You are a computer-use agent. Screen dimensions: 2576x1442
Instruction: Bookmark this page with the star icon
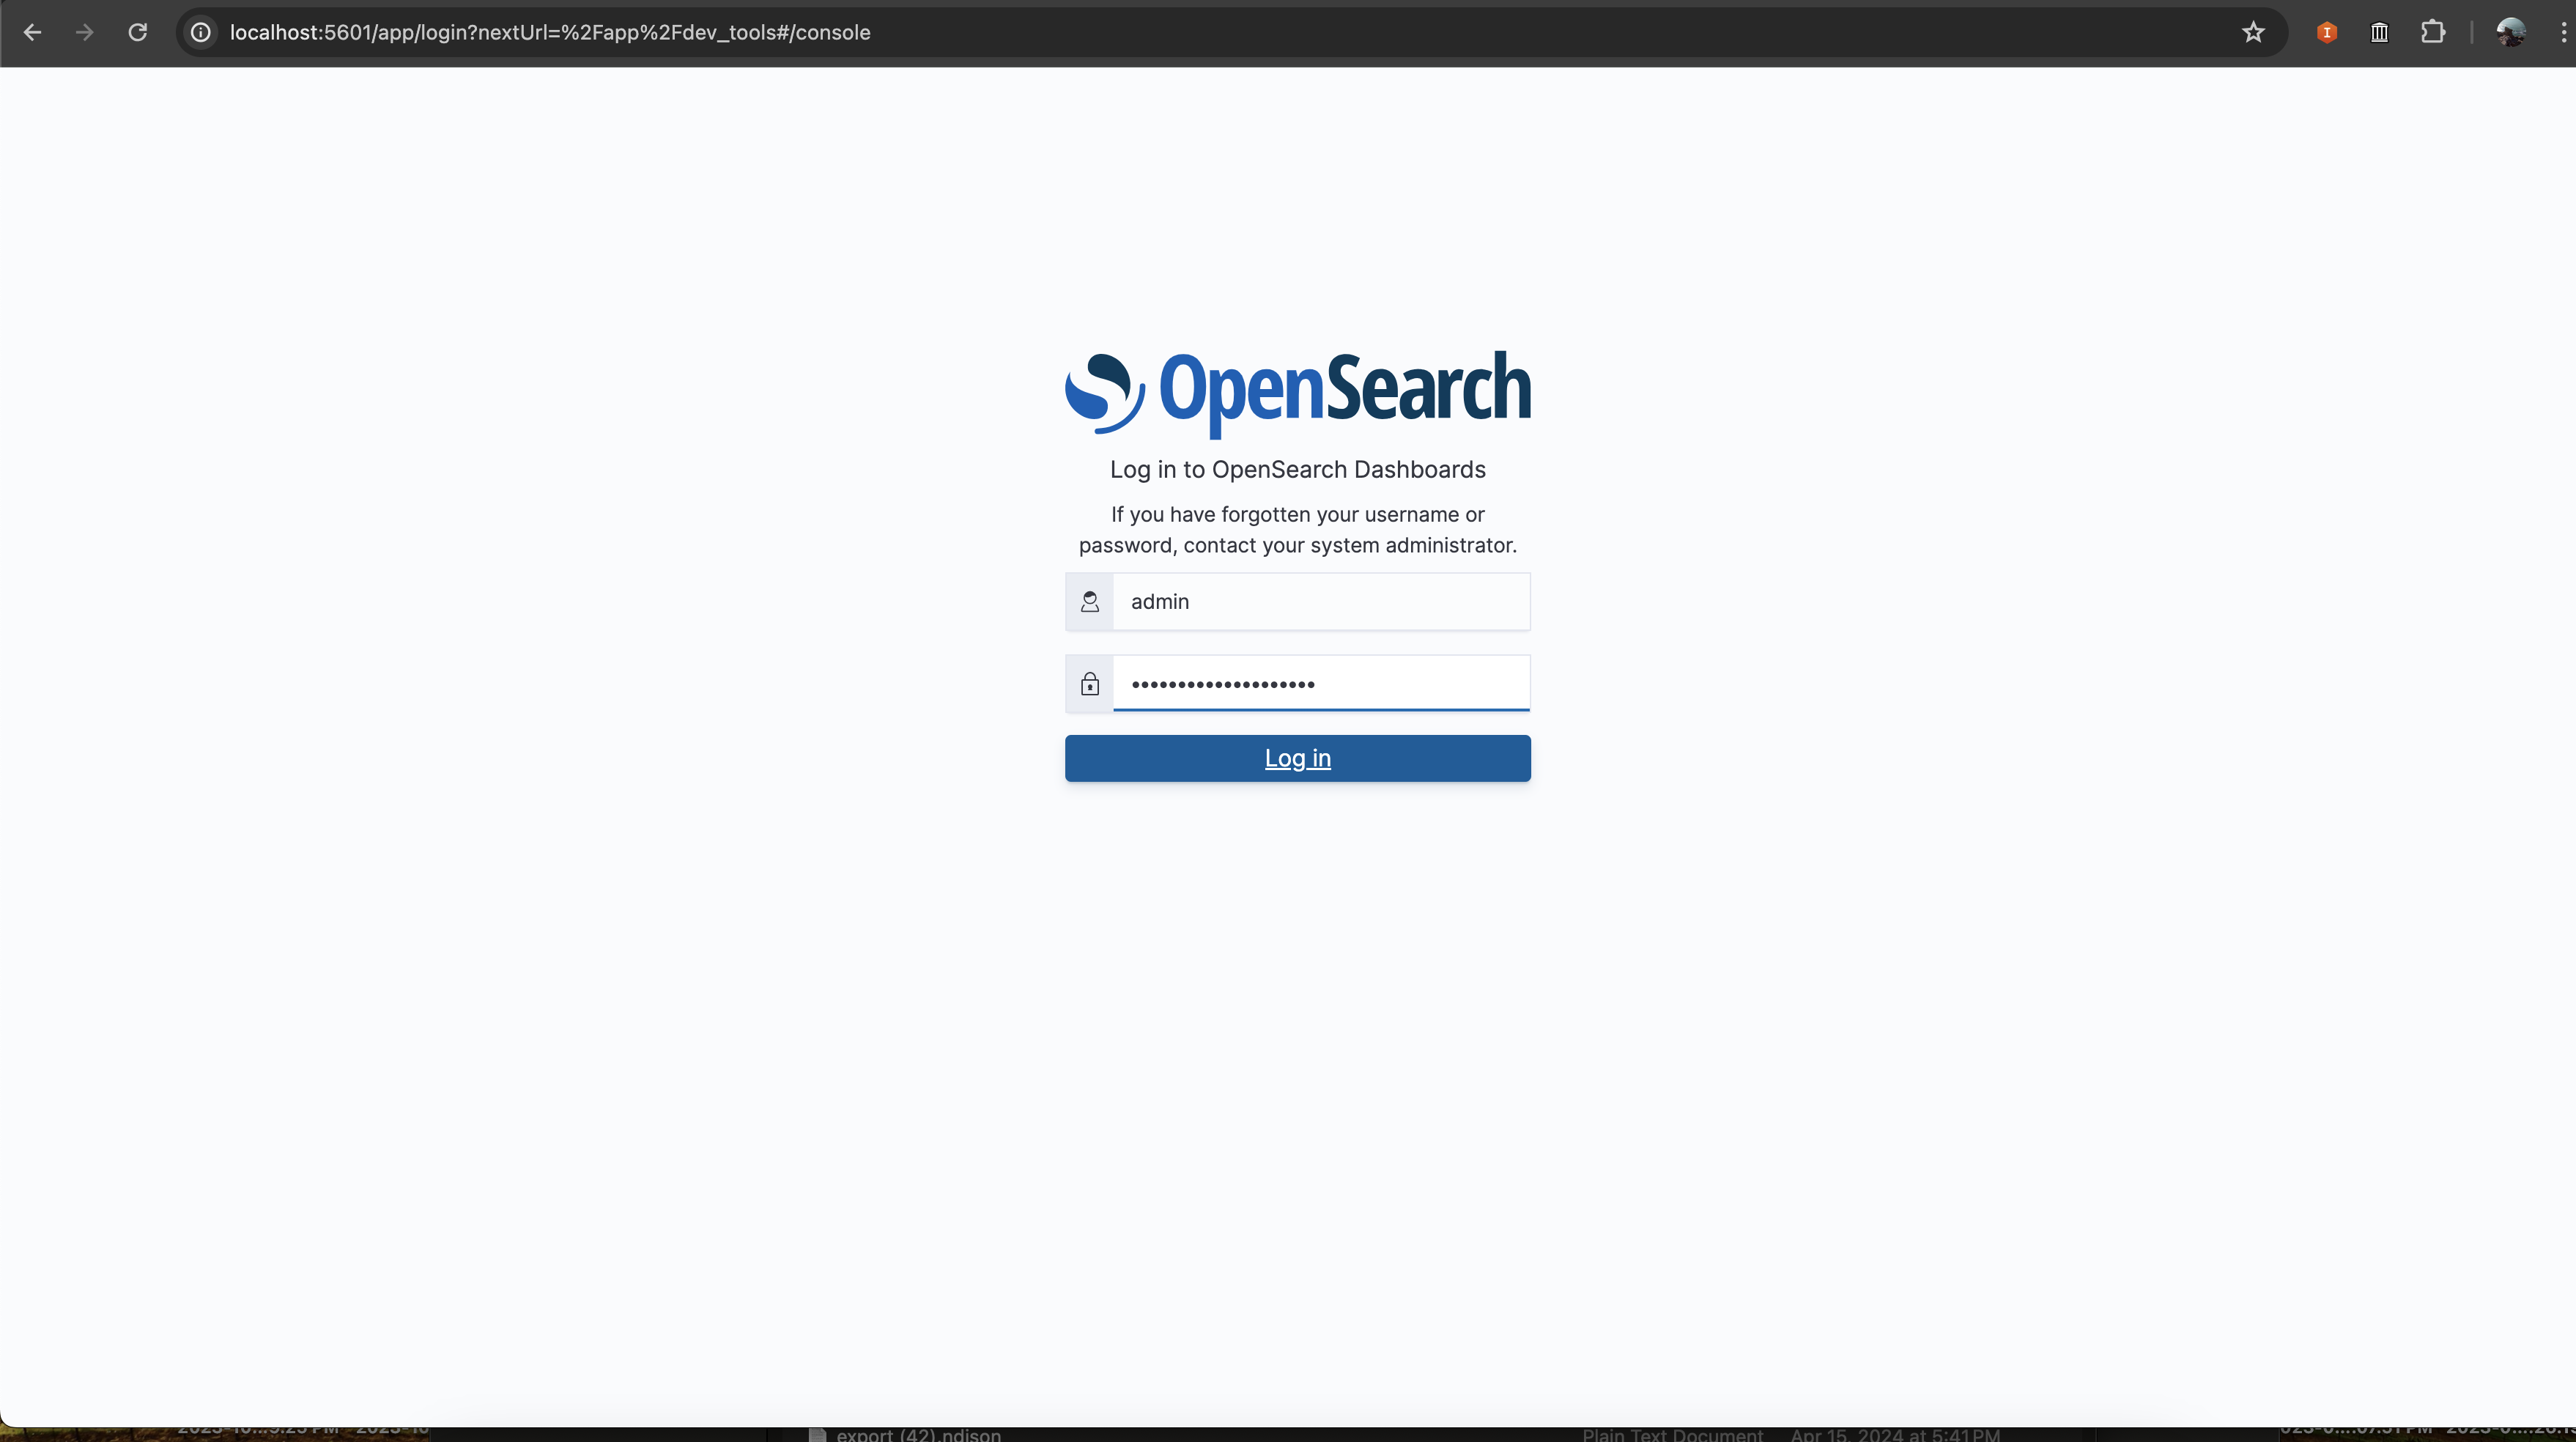pyautogui.click(x=2253, y=32)
